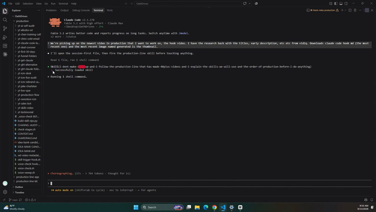This screenshot has width=376, height=212.
Task: Open the Terminal menu in menu bar
Action: coord(63,4)
